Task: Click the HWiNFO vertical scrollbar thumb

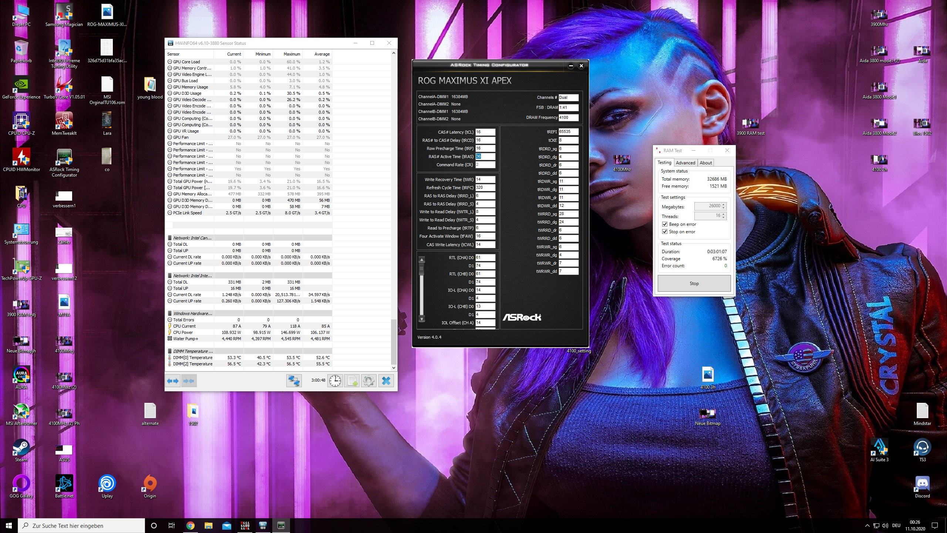Action: [394, 342]
